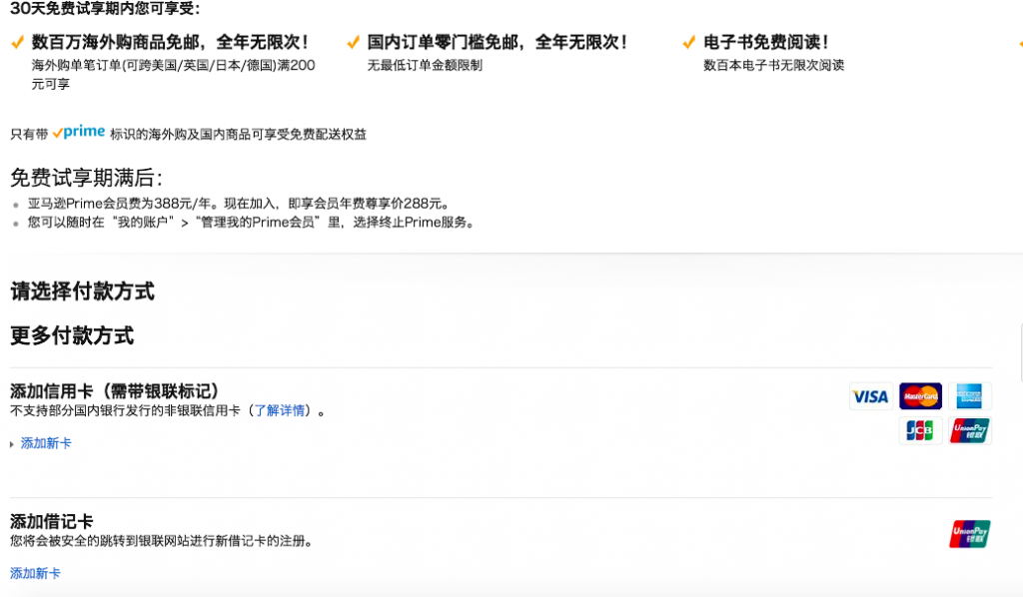This screenshot has height=597, width=1023.
Task: Click the 添加借记卡 heading
Action: pyautogui.click(x=52, y=521)
